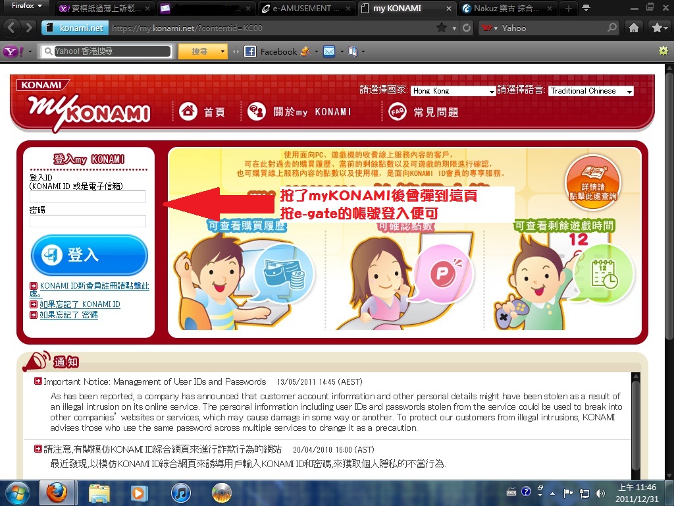674x506 pixels.
Task: Open the disc burner taskbar icon
Action: (222, 493)
